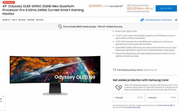Screen dimensions: 179x111
Task: Click the wishlist heart icon
Action: (176, 20)
